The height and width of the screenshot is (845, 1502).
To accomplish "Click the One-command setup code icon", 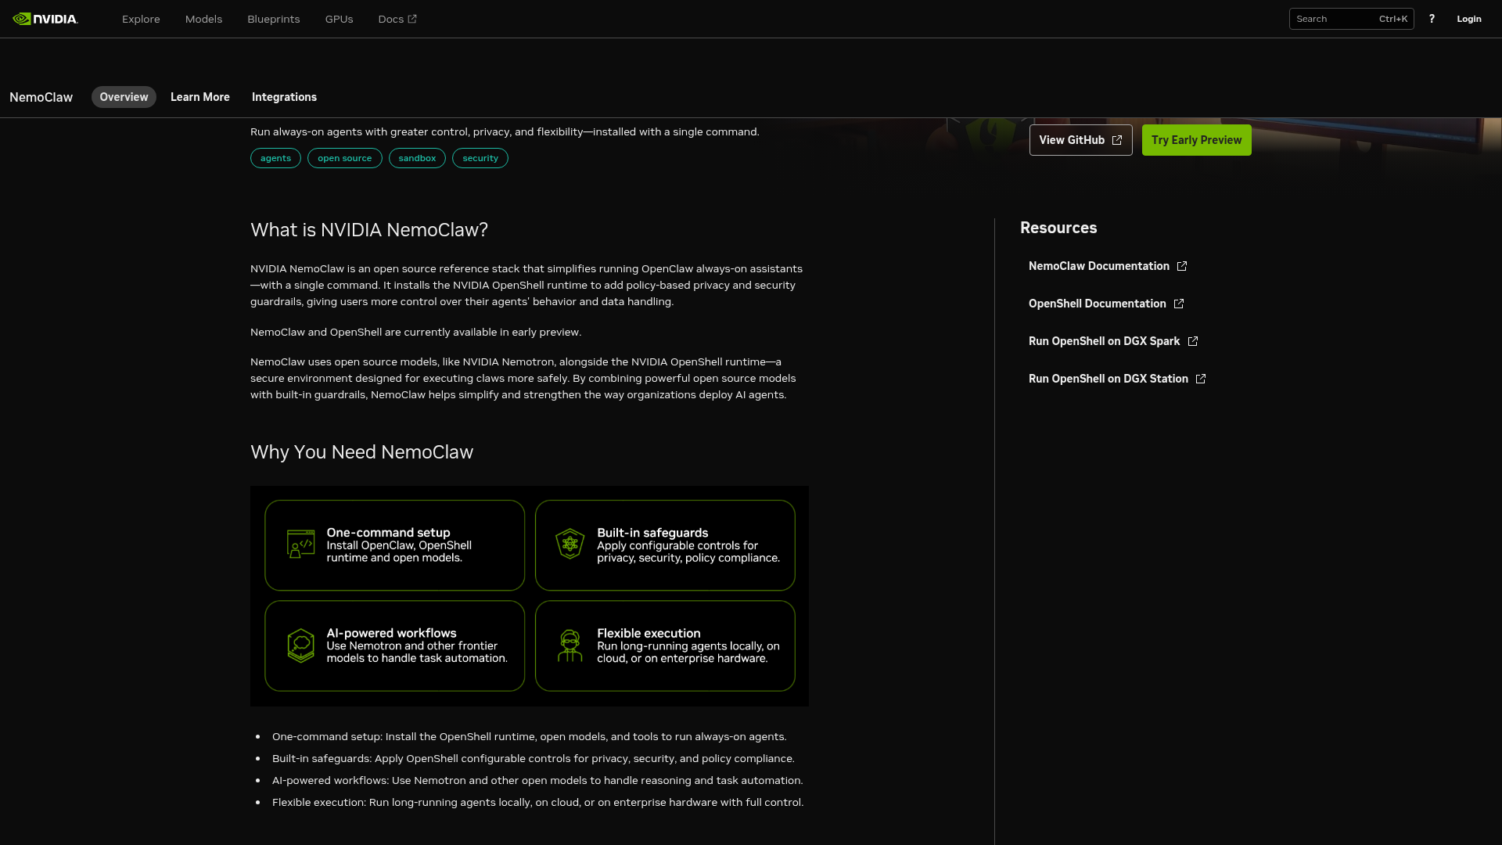I will coord(300,545).
